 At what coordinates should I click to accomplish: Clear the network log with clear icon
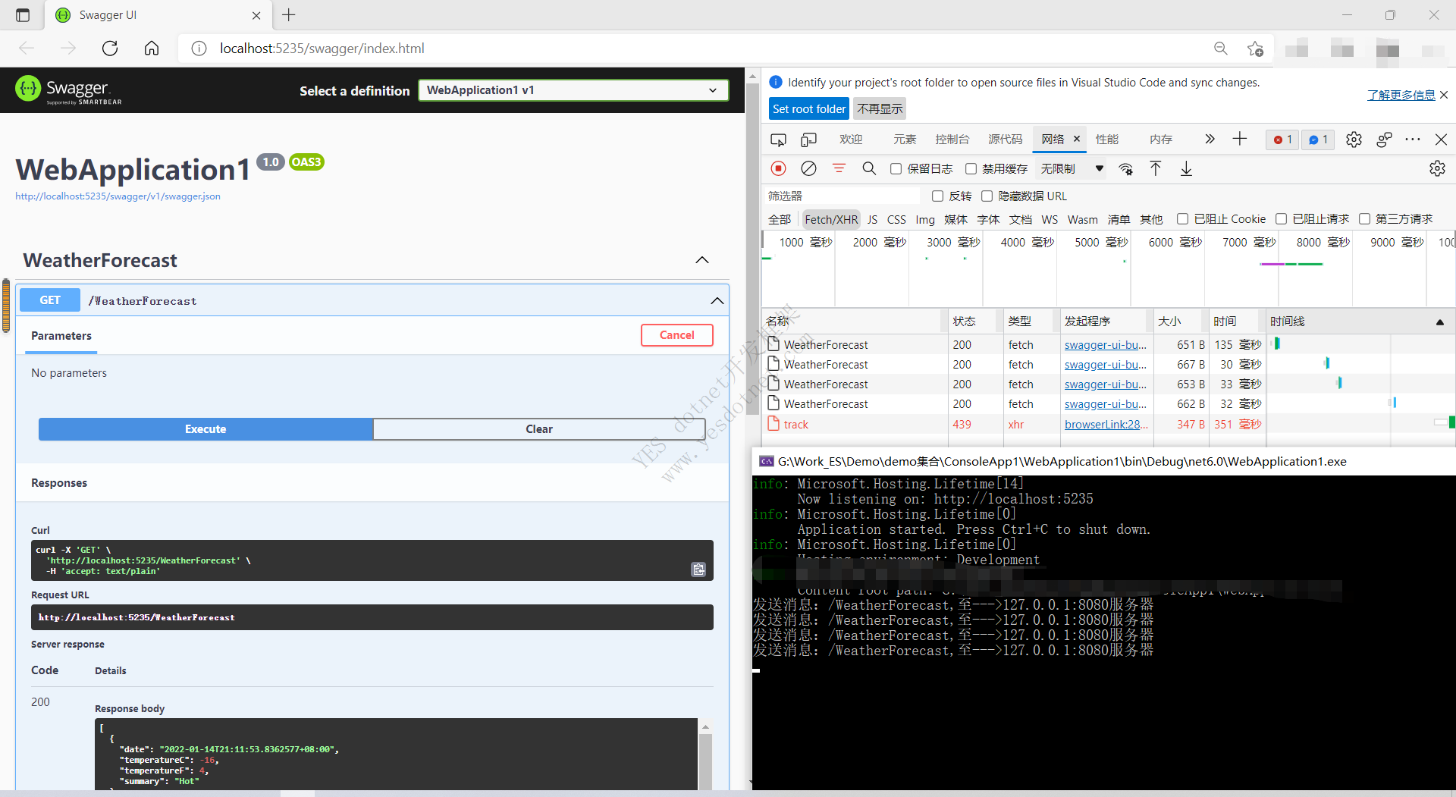[809, 168]
